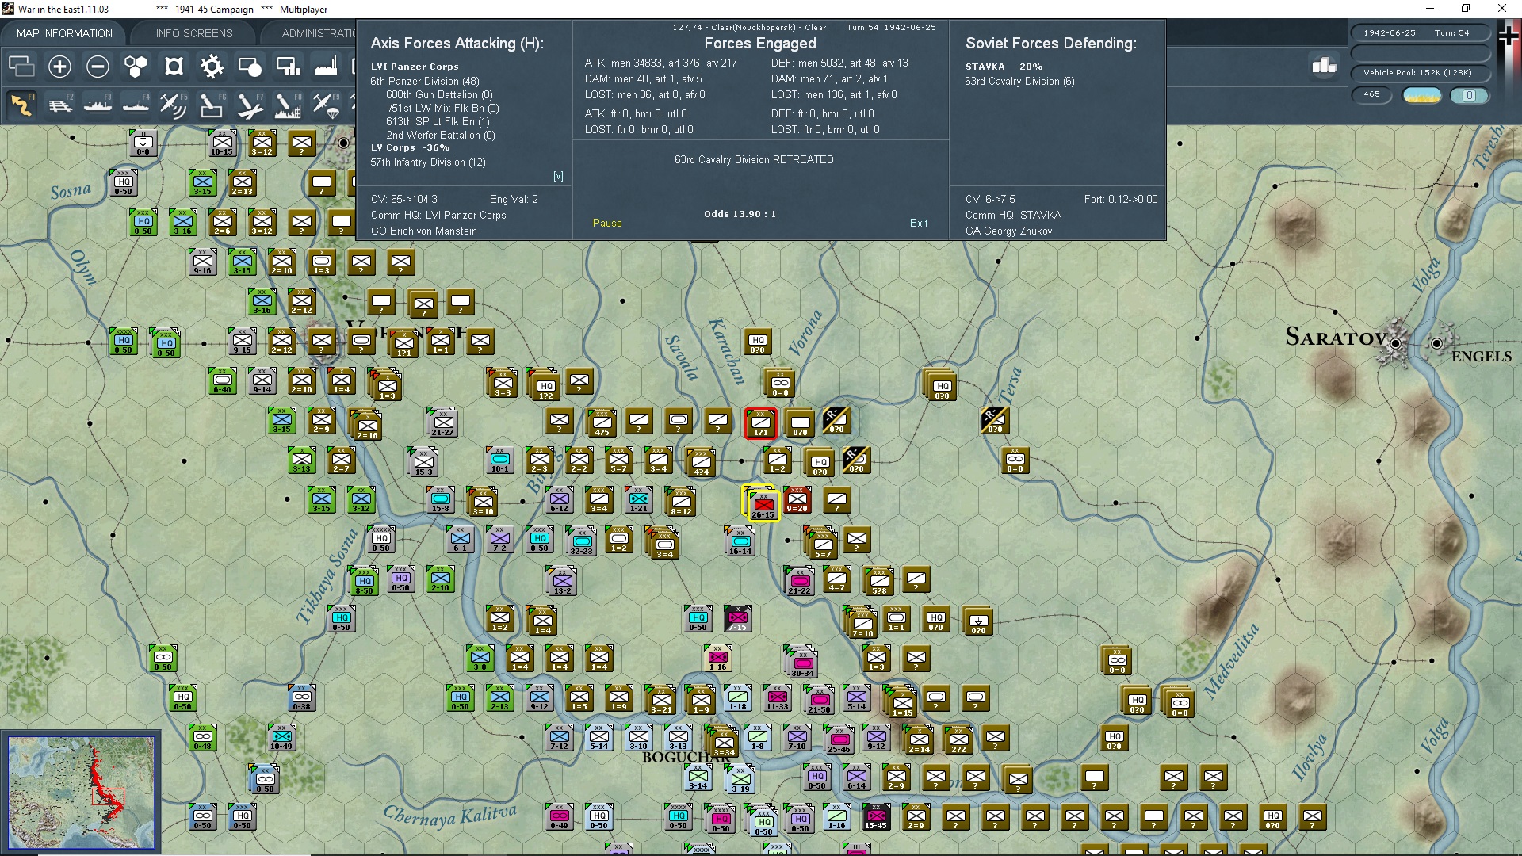Click the rectangle-with-circle toolbar icon
Image resolution: width=1522 pixels, height=856 pixels.
pyautogui.click(x=250, y=67)
